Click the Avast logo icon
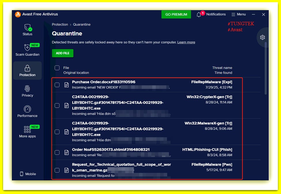The height and width of the screenshot is (194, 281). (18, 14)
